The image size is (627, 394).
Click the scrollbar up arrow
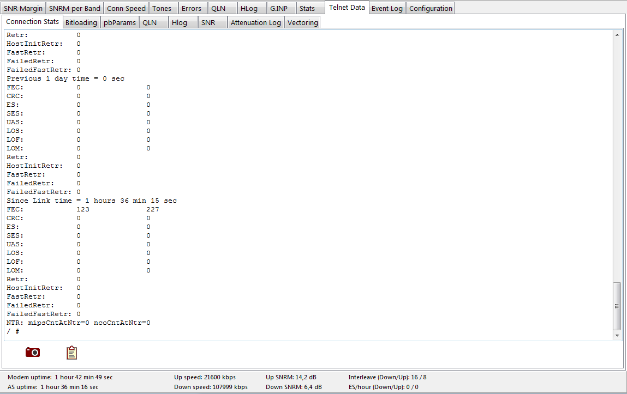click(617, 35)
